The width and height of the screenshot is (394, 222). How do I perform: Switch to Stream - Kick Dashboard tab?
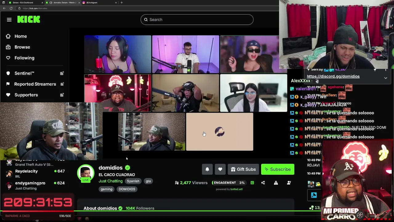(x=25, y=2)
